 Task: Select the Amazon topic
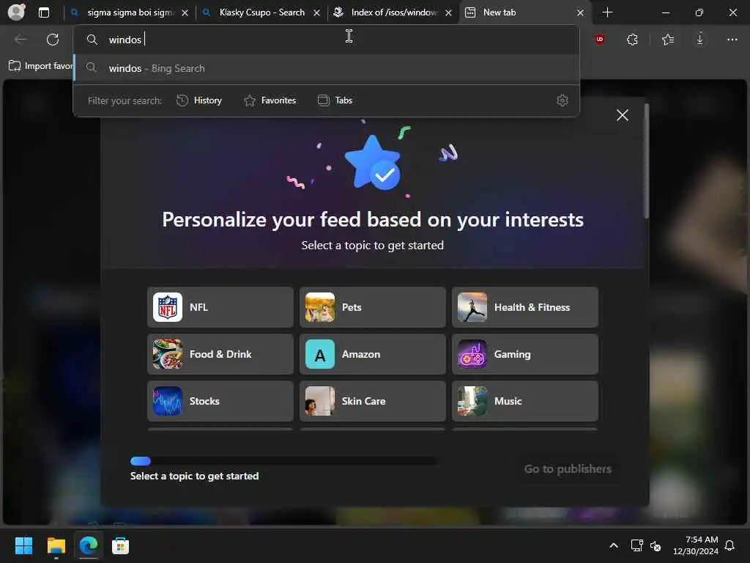pos(373,354)
